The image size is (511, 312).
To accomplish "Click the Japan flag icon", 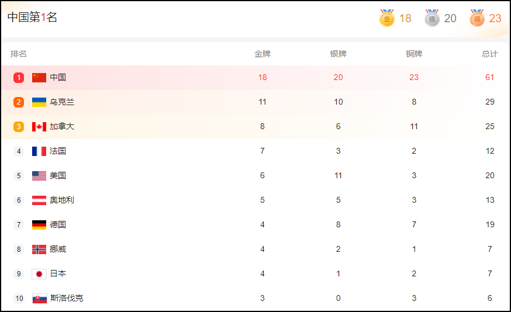I will coord(39,273).
